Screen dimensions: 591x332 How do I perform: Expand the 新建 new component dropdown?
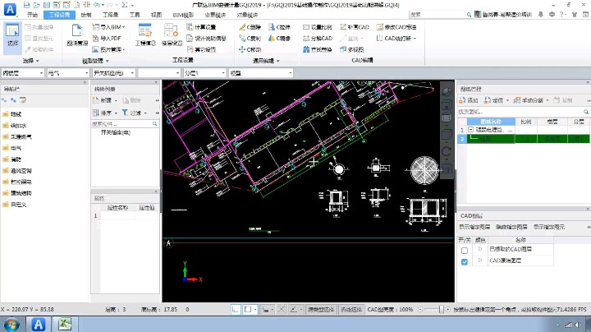point(116,100)
